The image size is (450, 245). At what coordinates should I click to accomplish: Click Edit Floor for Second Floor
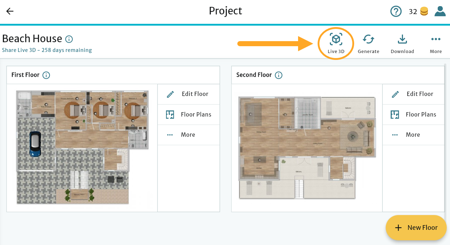[413, 94]
